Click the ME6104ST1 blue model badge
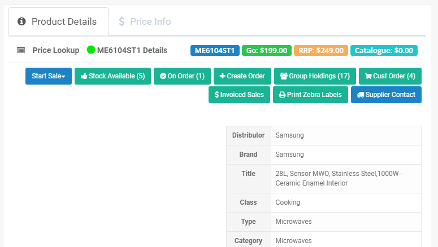The image size is (438, 247). pos(215,50)
